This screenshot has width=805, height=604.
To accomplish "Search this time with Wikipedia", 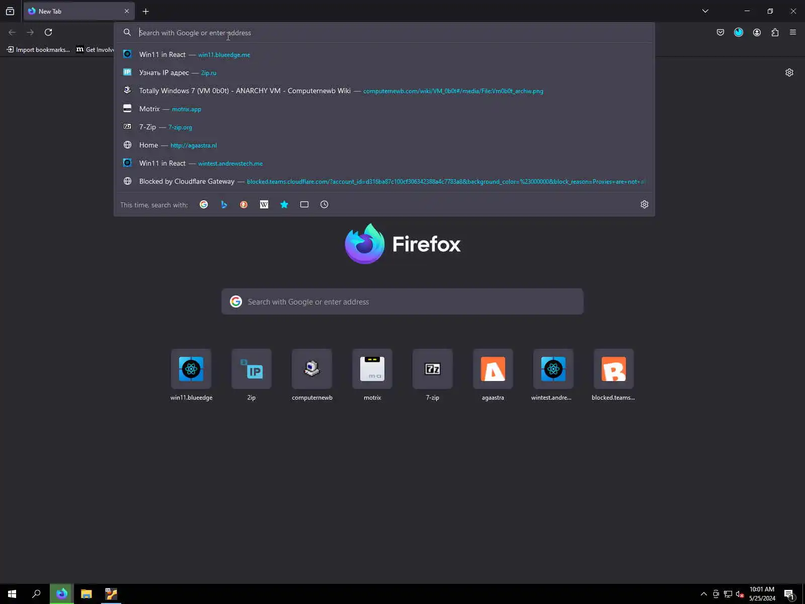I will coord(264,204).
